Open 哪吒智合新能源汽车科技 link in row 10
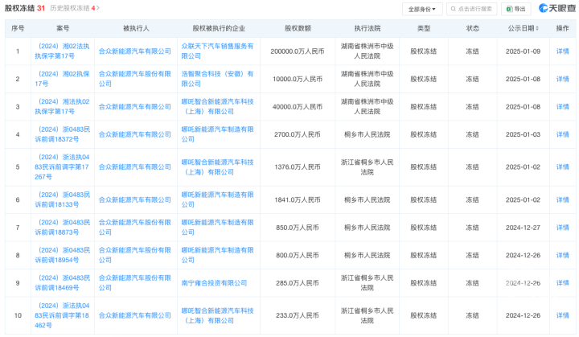The image size is (579, 337). pos(217,315)
